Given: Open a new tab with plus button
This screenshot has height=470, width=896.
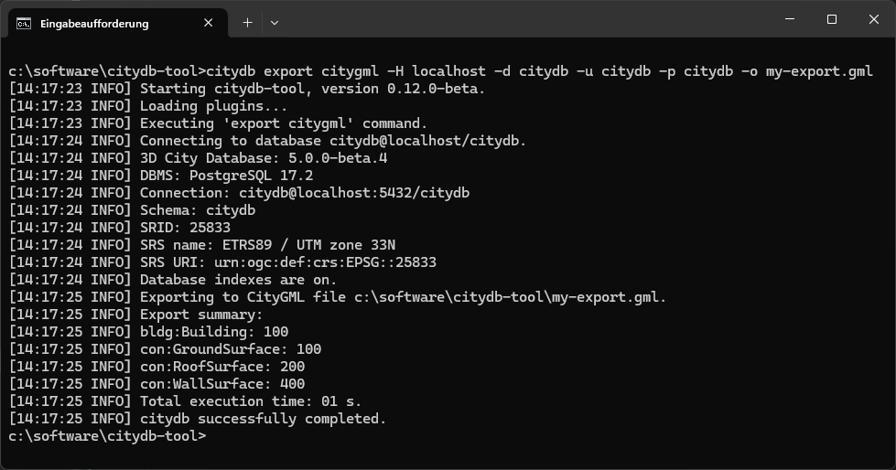Looking at the screenshot, I should click(247, 23).
